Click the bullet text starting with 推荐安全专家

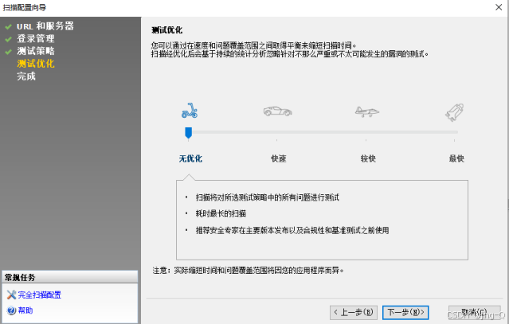point(292,230)
